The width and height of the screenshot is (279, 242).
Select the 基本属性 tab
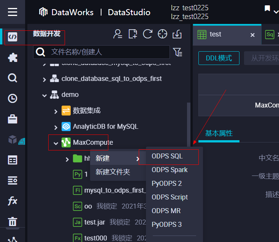(x=219, y=133)
